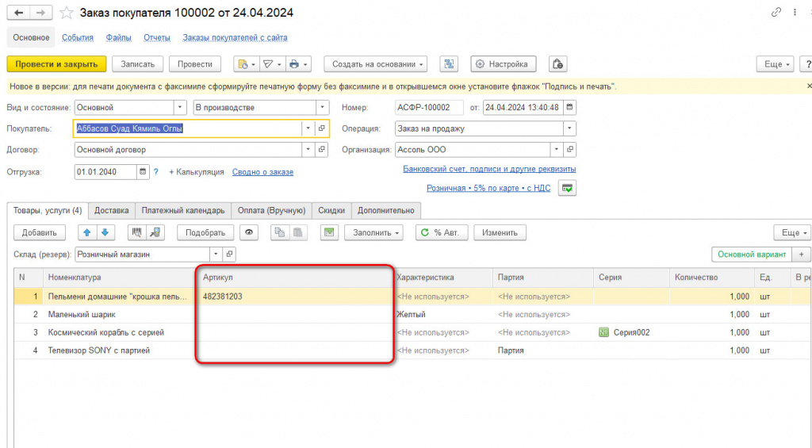This screenshot has height=448, width=812.
Task: Click the Добавить button
Action: pyautogui.click(x=40, y=232)
